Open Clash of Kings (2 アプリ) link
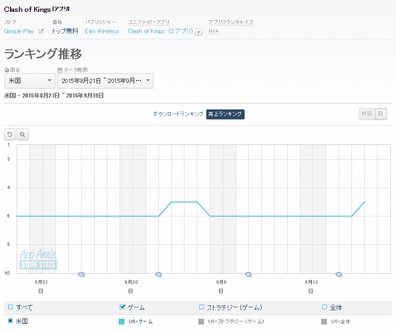This screenshot has width=396, height=332. [160, 32]
